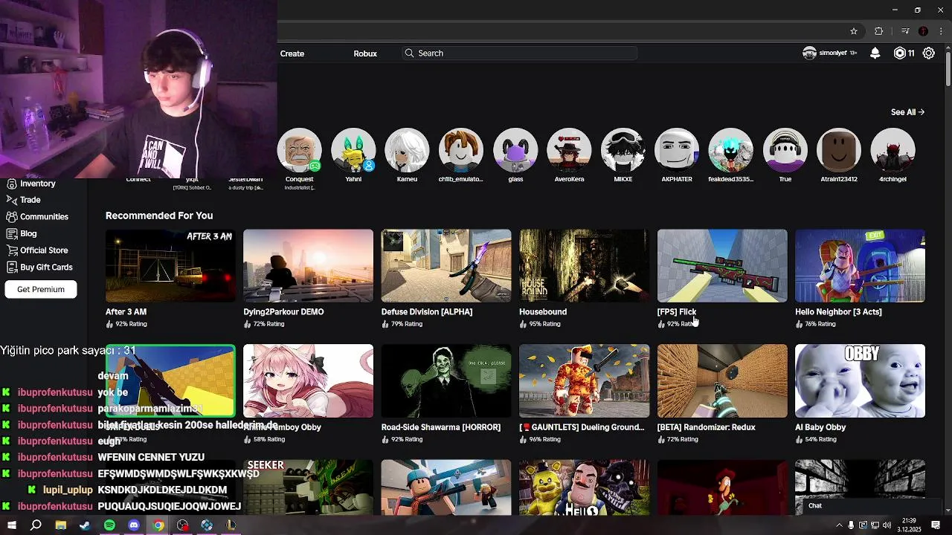
Task: Click Inventory sidebar text link
Action: [x=38, y=184]
